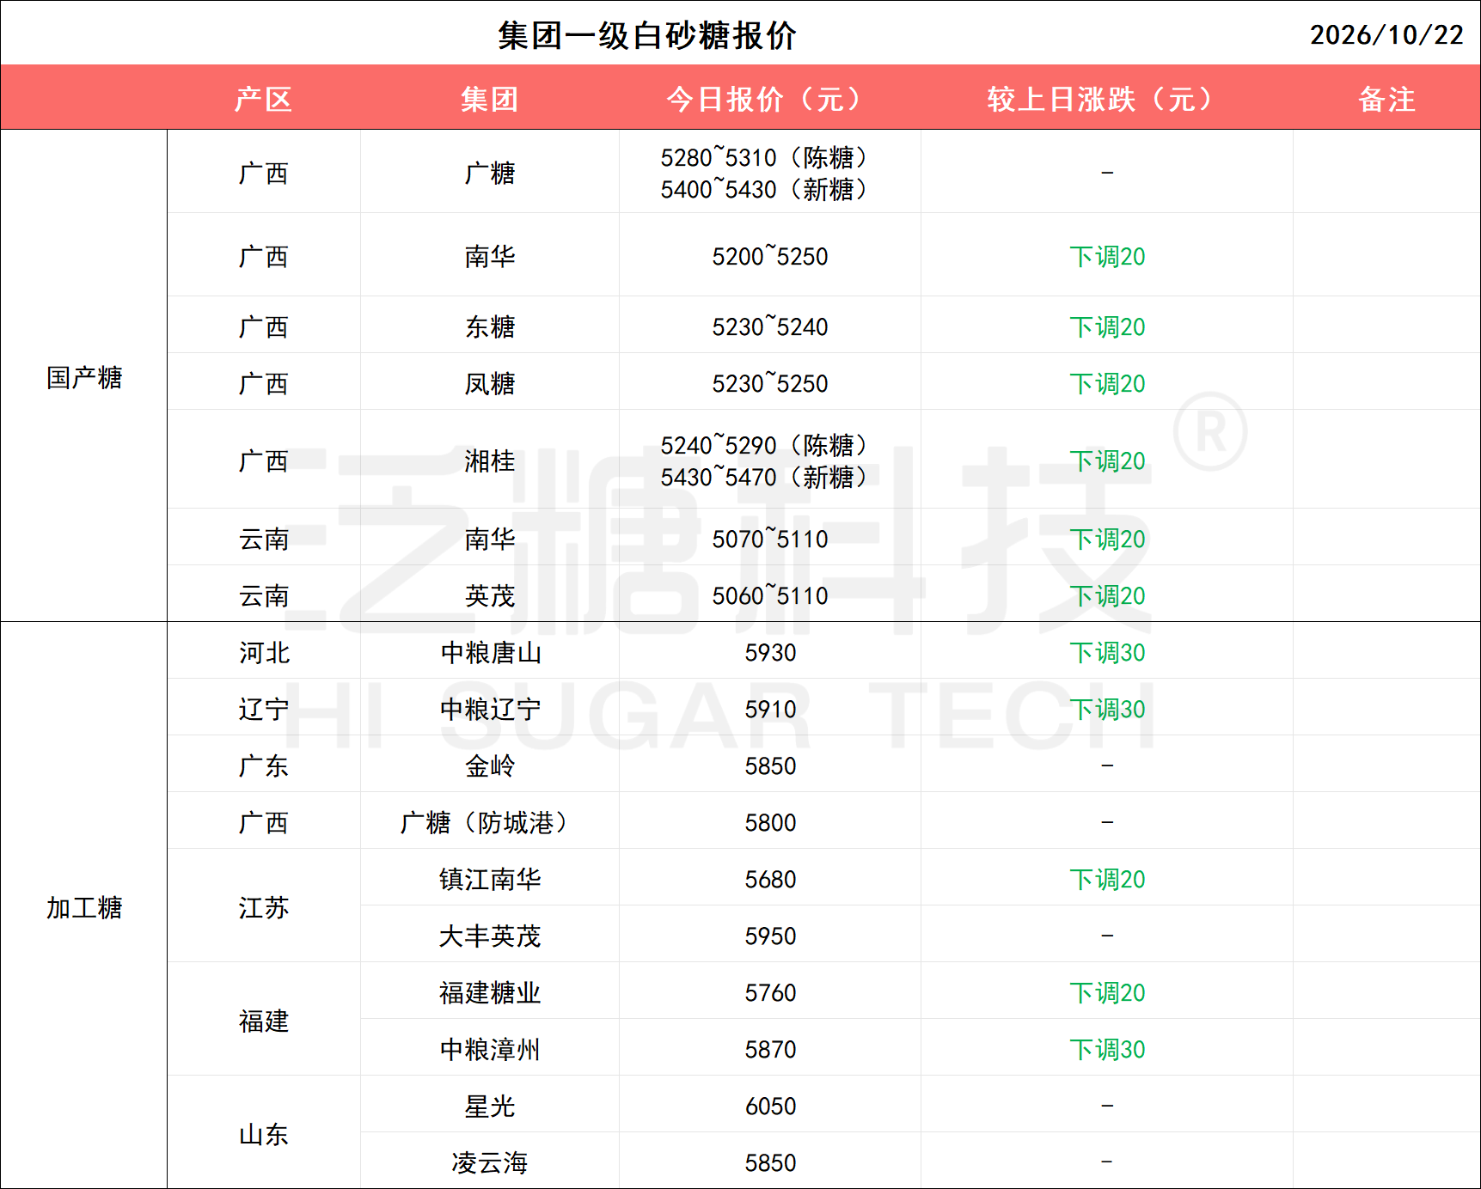Click 下调30 in the 中粮辽宁 row
The width and height of the screenshot is (1481, 1189).
1107,709
